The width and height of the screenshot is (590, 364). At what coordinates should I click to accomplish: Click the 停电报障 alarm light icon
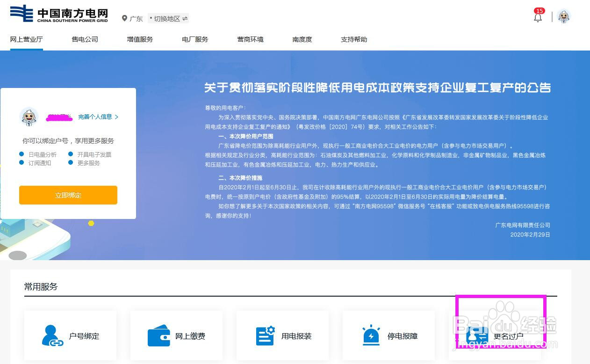[x=371, y=335]
